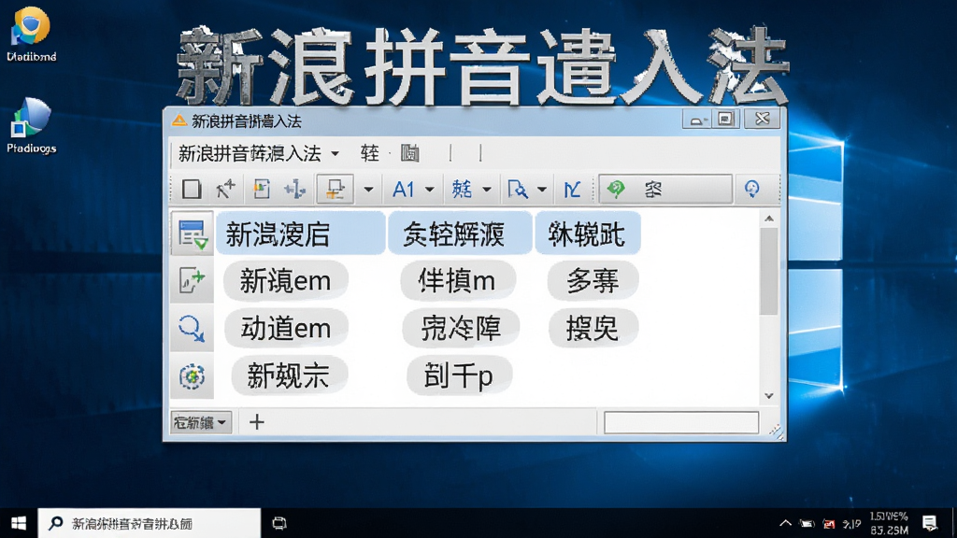The height and width of the screenshot is (538, 957).
Task: Expand the A1 dropdown arrow
Action: coord(430,189)
